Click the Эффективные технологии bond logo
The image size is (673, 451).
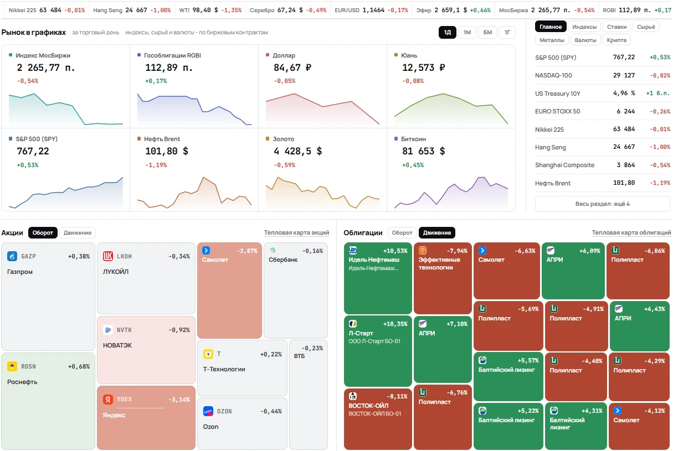pos(423,250)
